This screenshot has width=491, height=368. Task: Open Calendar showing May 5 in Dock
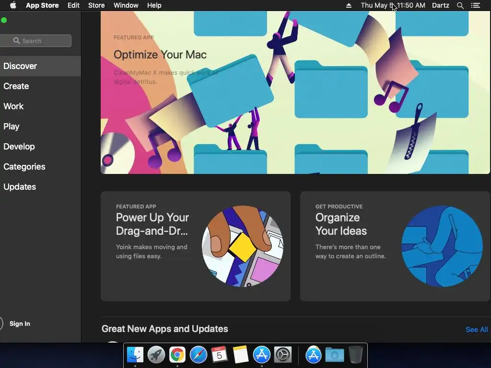219,355
